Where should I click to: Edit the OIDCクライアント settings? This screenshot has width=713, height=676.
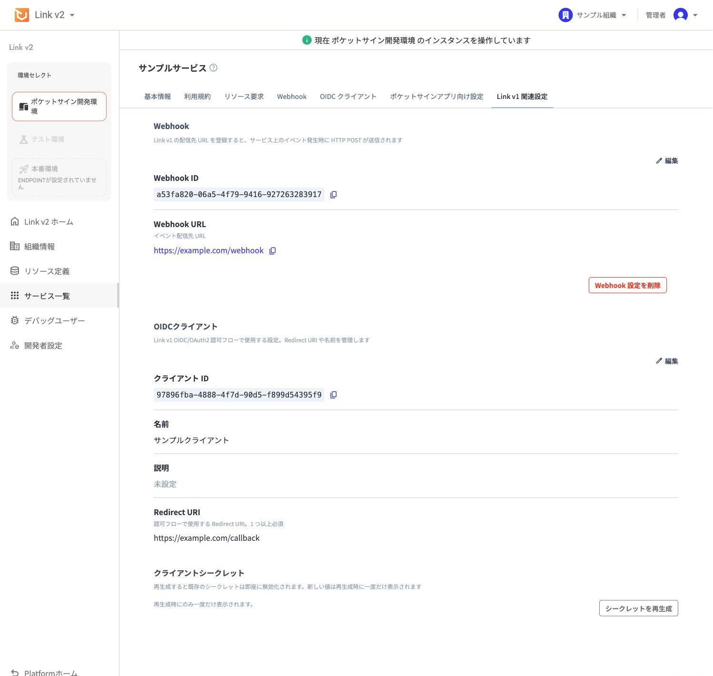pyautogui.click(x=667, y=361)
